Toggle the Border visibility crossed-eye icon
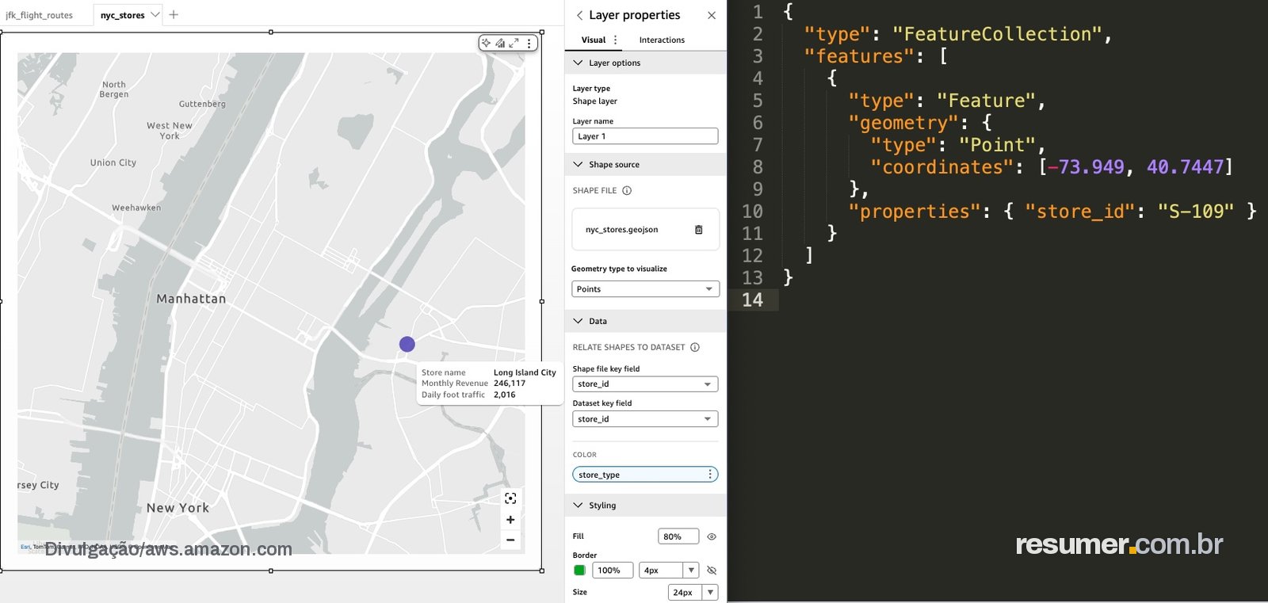This screenshot has width=1268, height=603. [x=712, y=571]
